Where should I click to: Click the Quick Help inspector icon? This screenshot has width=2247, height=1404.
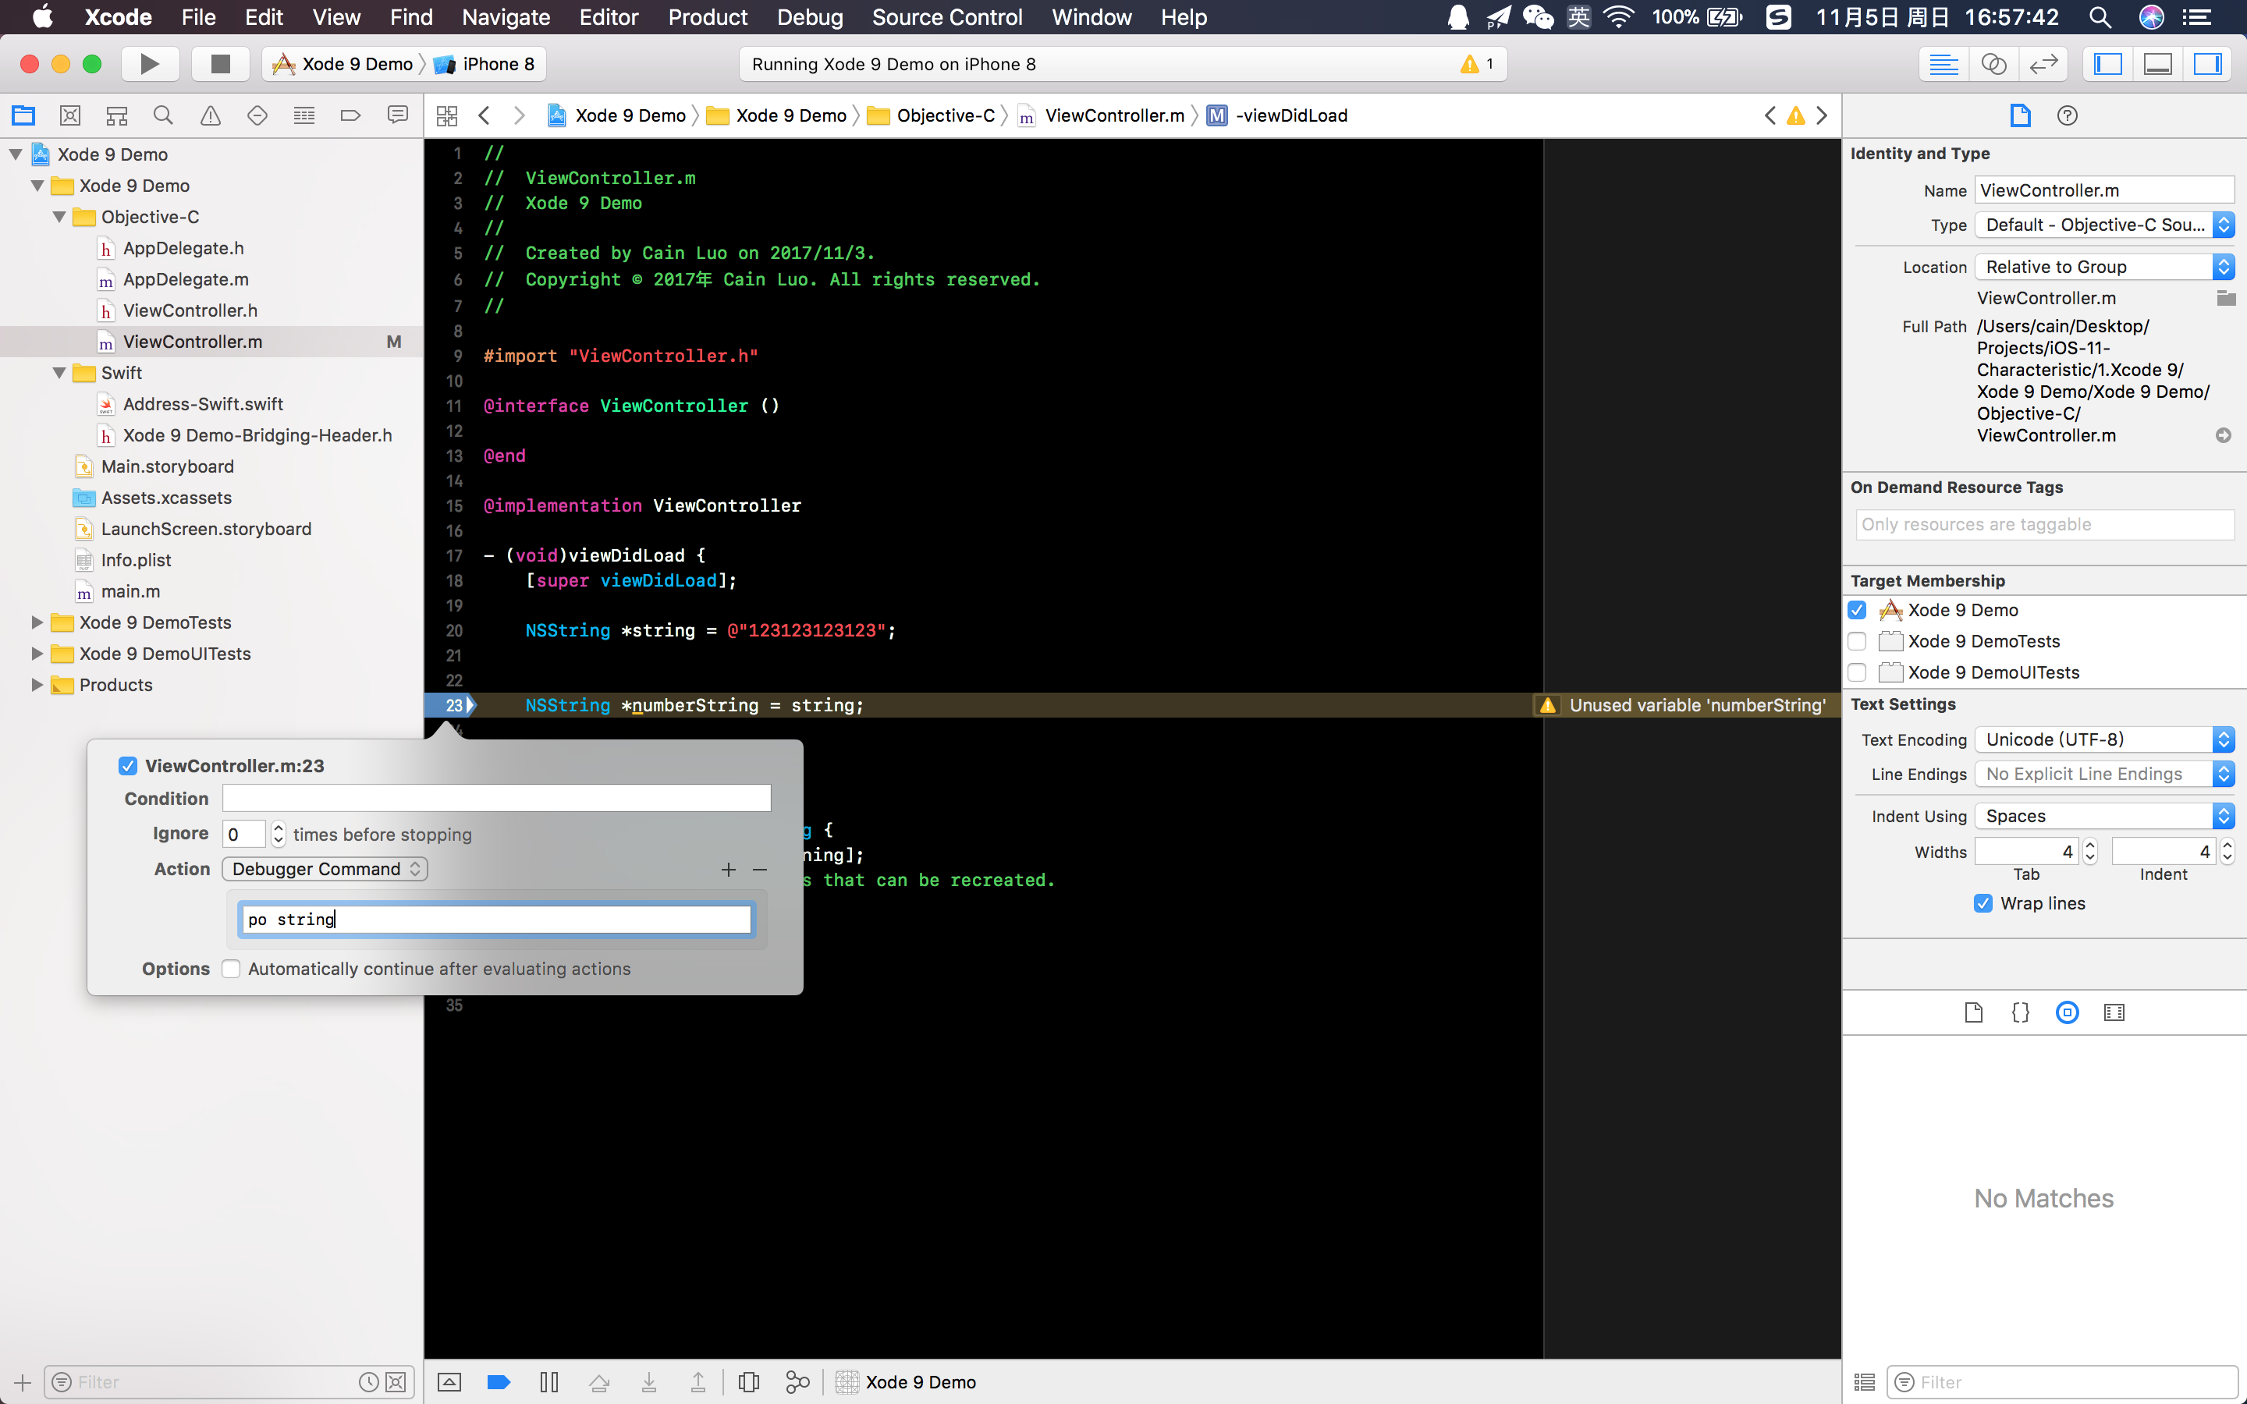[2067, 115]
